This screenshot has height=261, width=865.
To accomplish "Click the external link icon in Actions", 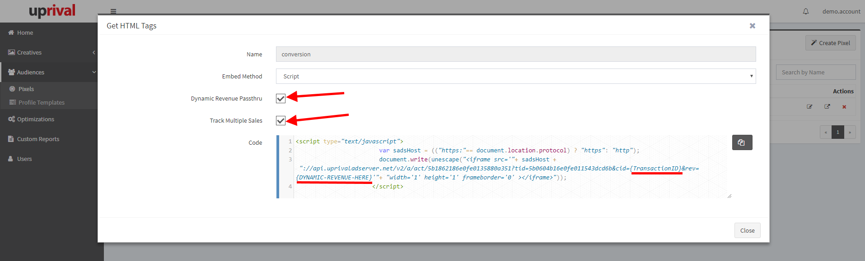I will 827,107.
